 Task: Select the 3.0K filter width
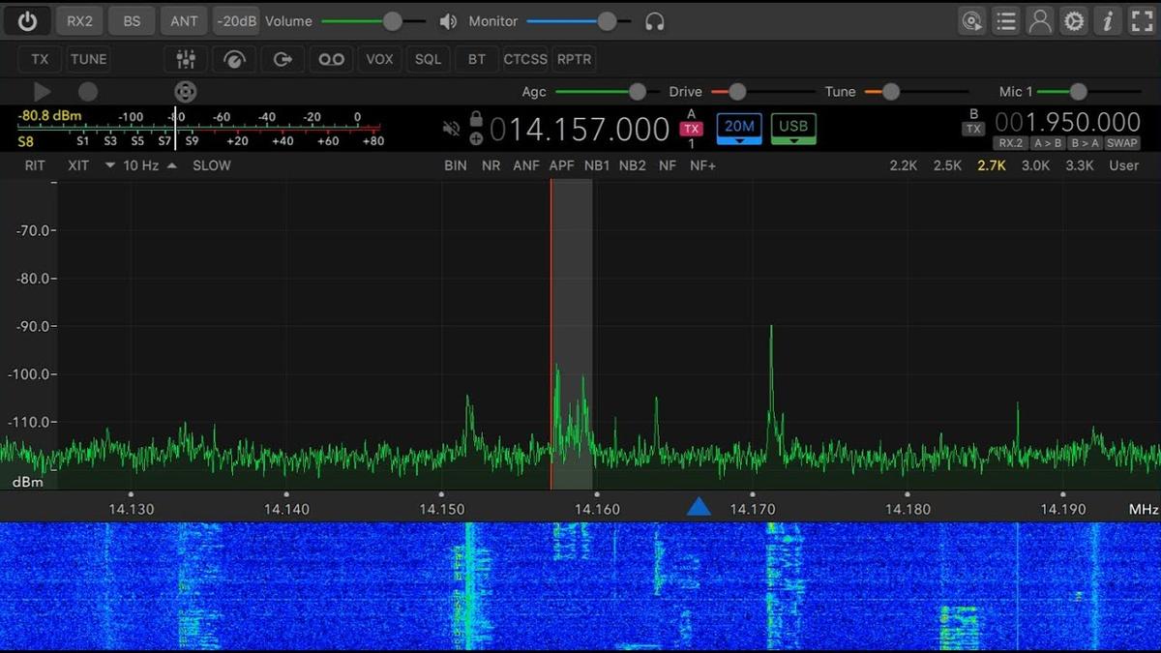(1035, 164)
